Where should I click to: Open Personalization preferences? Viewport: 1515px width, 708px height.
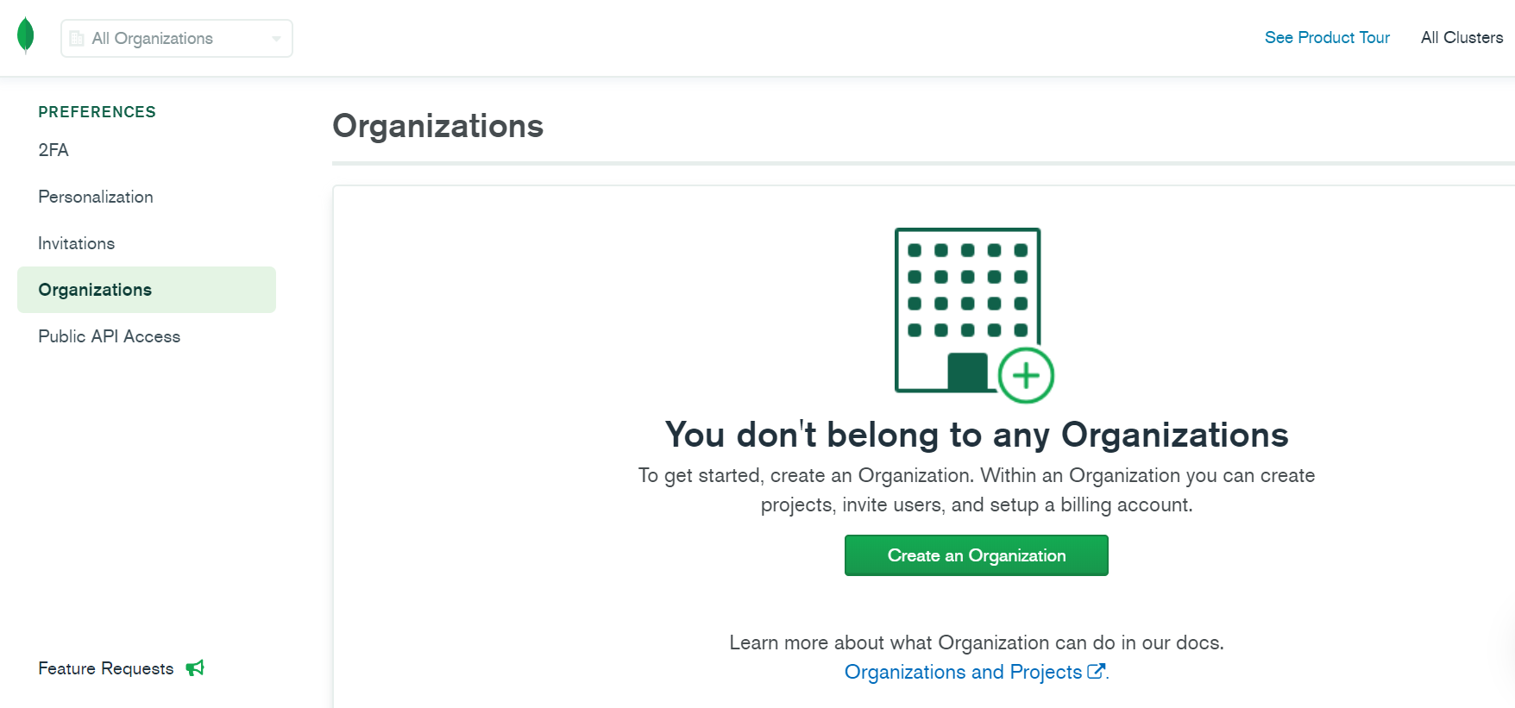pos(95,197)
